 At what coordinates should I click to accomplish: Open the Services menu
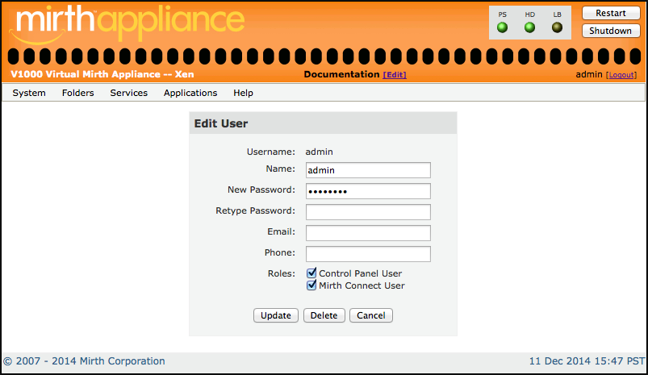[x=129, y=93]
